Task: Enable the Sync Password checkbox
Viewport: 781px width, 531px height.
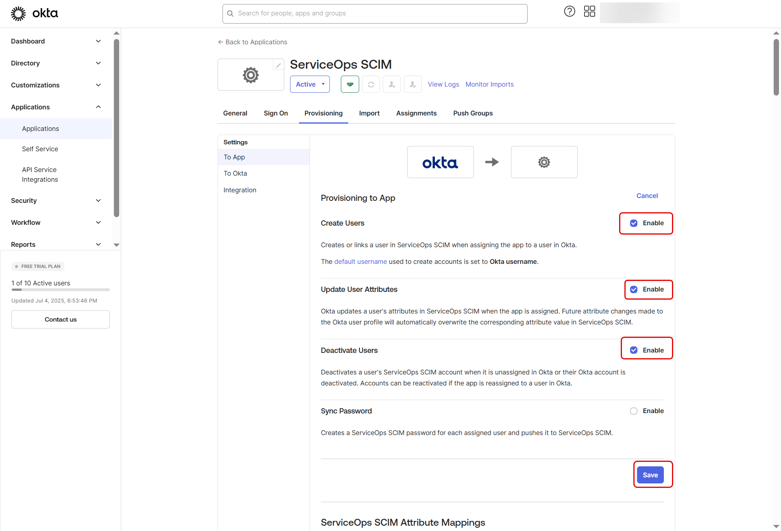Action: [x=634, y=411]
